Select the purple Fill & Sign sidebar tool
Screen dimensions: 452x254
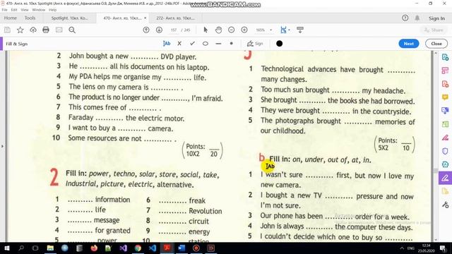pyautogui.click(x=445, y=178)
